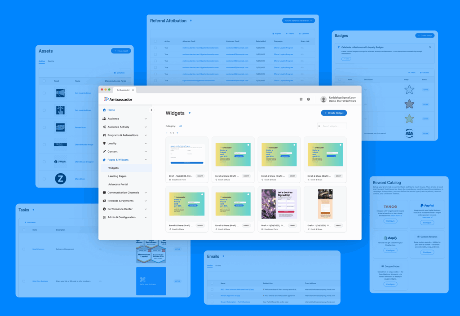
Task: Tick the checkbox for Zferral Header Image row
Action: [44, 145]
